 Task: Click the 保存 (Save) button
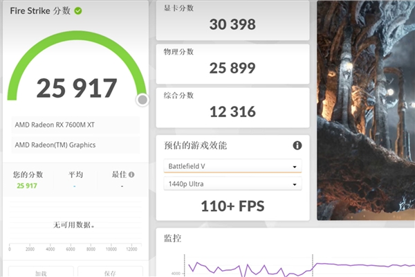110,272
